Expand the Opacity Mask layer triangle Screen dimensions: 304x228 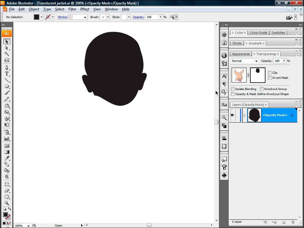pos(245,115)
